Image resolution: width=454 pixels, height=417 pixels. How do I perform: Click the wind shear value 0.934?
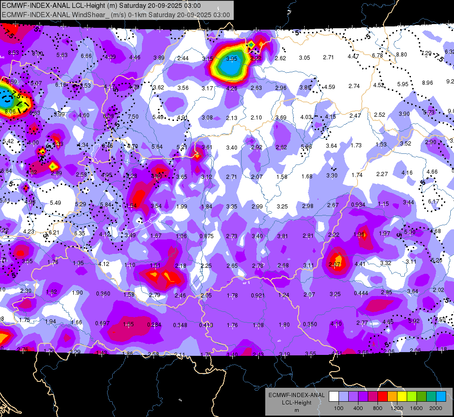(x=358, y=205)
